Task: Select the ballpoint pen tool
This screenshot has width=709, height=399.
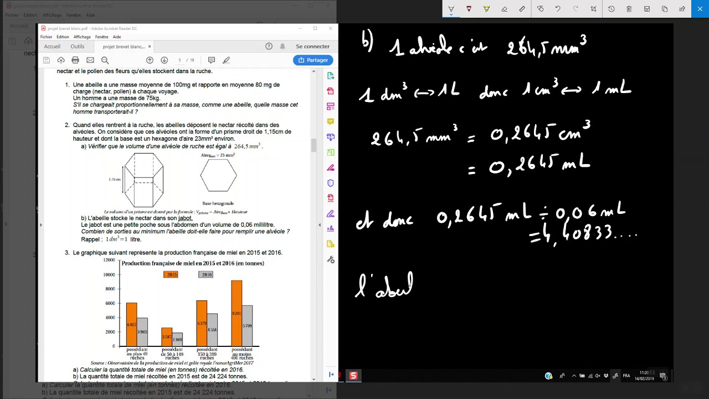Action: [x=451, y=9]
